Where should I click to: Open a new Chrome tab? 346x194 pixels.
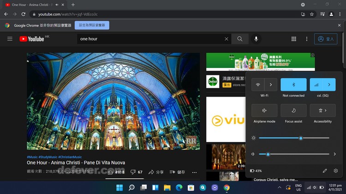click(73, 5)
